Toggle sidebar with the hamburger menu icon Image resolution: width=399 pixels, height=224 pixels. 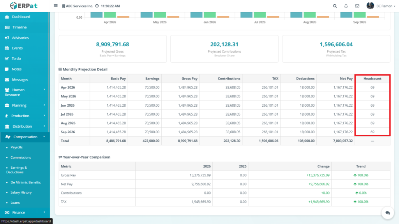tap(56, 6)
